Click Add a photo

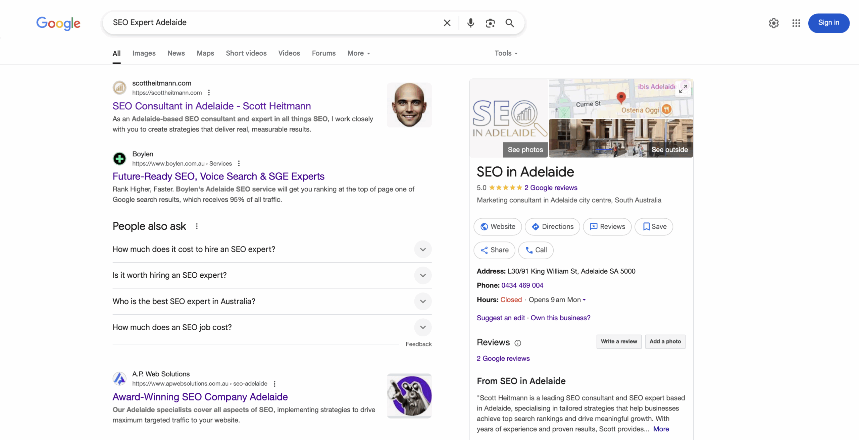(x=665, y=342)
